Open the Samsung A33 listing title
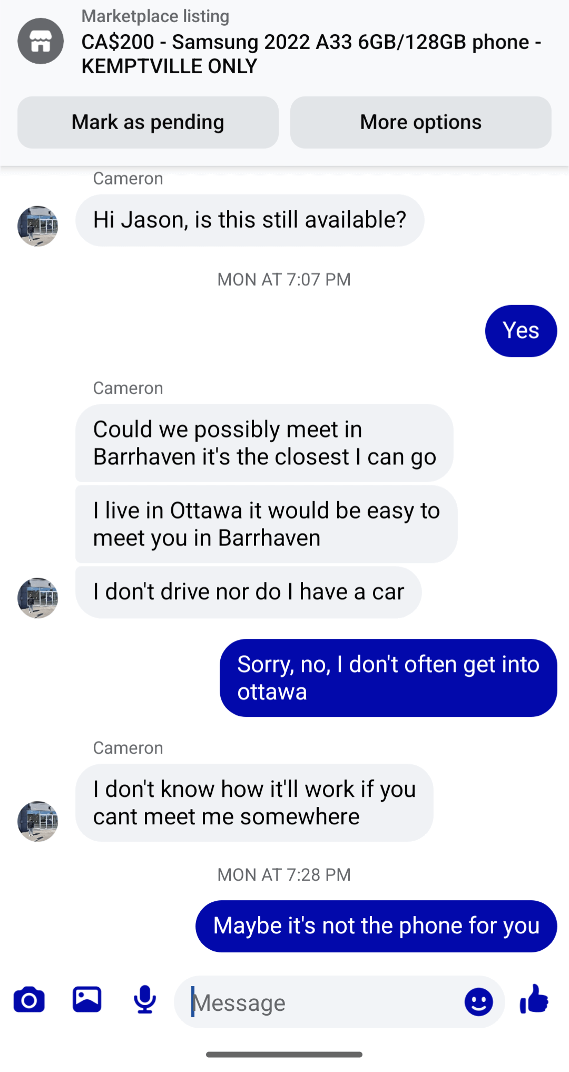 point(311,54)
